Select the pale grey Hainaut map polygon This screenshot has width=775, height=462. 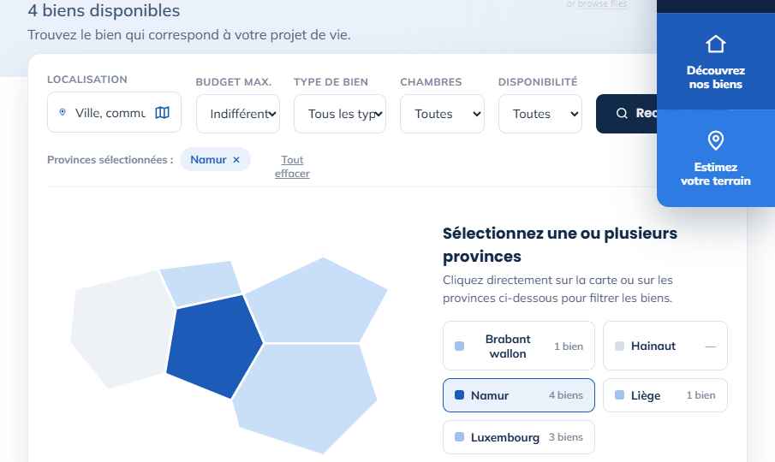coord(122,329)
